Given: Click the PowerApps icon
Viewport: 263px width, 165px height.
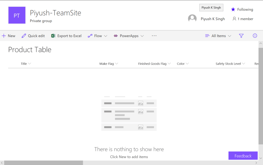Looking at the screenshot, I should [x=116, y=36].
